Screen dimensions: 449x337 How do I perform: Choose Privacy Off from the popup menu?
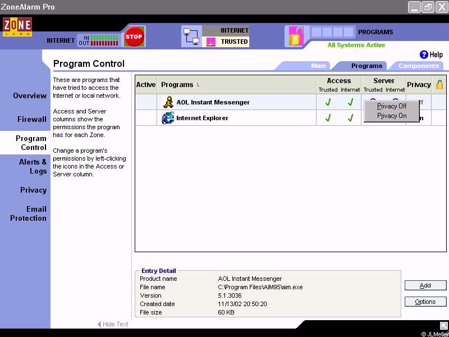tap(391, 106)
